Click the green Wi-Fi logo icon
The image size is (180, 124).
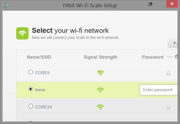click(22, 33)
